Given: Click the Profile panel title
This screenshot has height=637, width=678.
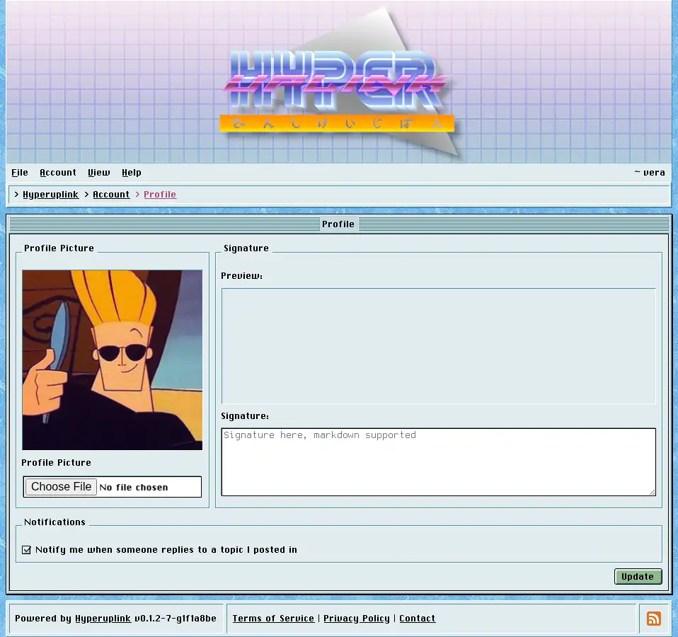Looking at the screenshot, I should tap(338, 224).
